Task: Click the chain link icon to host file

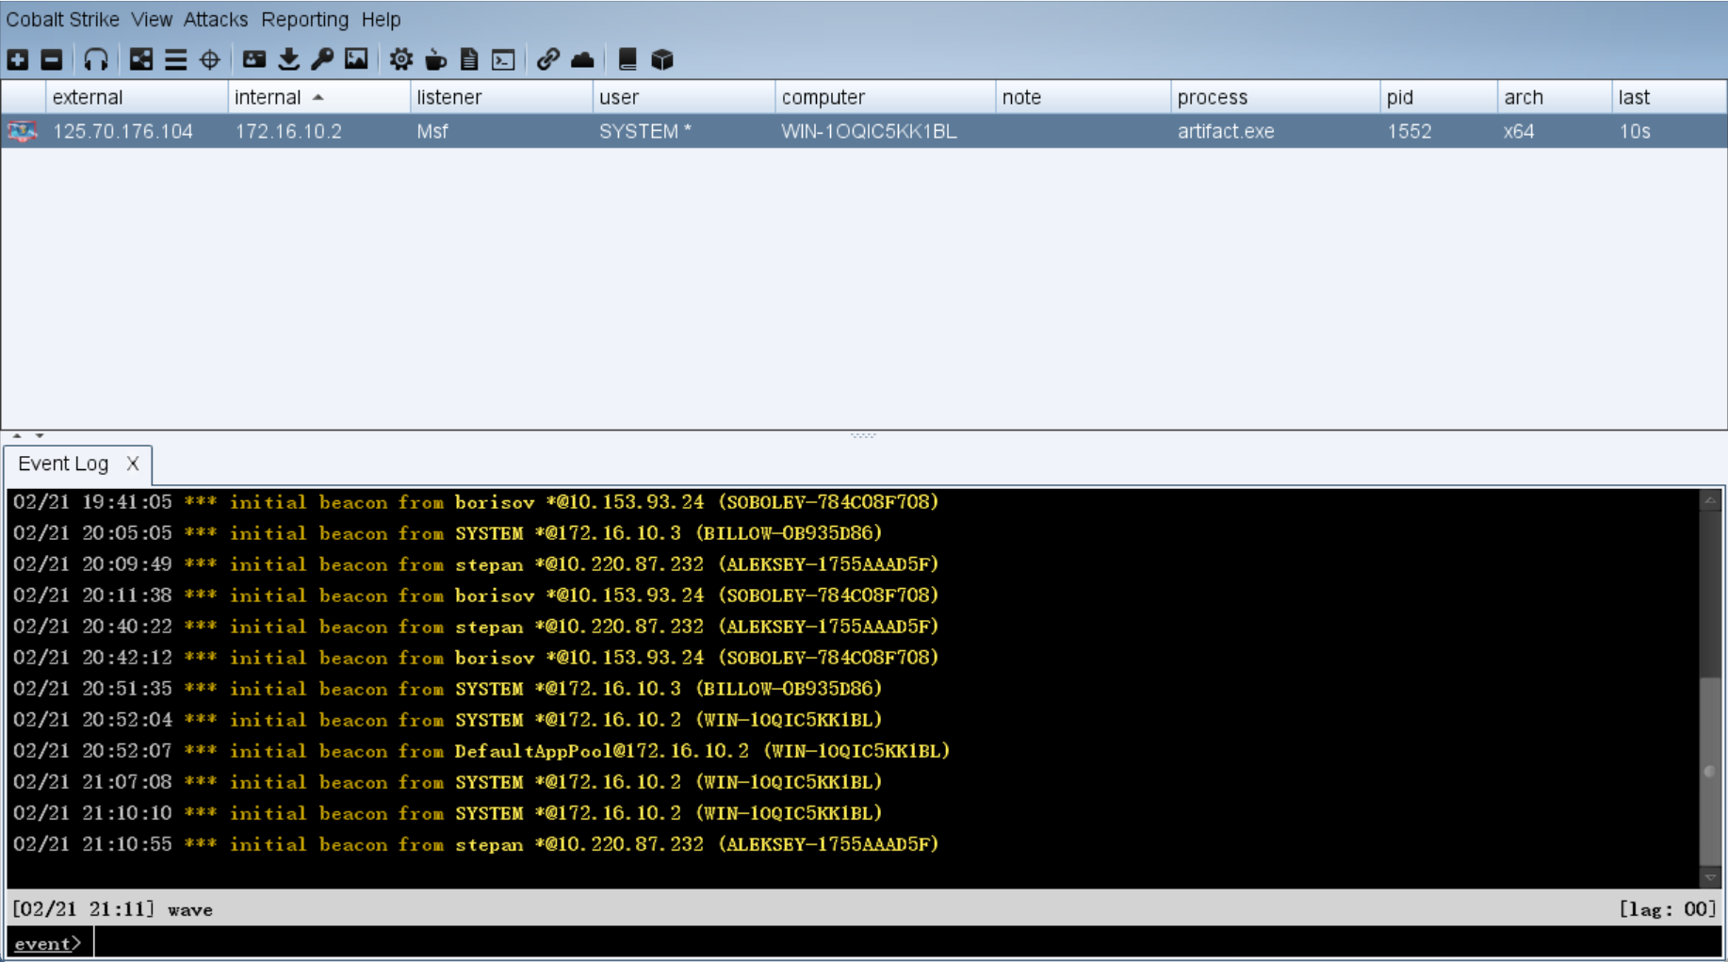Action: 548,60
